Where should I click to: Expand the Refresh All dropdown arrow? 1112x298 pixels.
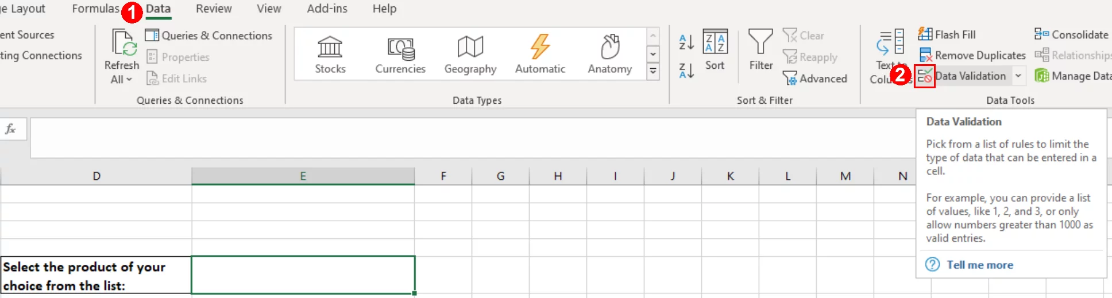click(129, 80)
